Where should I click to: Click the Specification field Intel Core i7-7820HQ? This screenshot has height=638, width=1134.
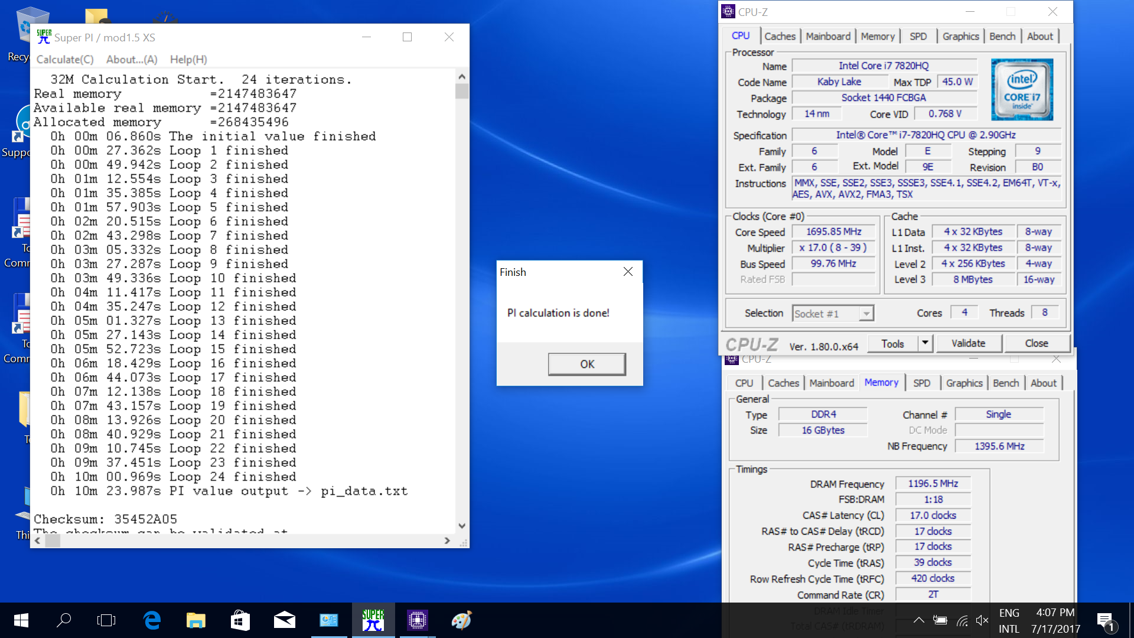tap(926, 135)
